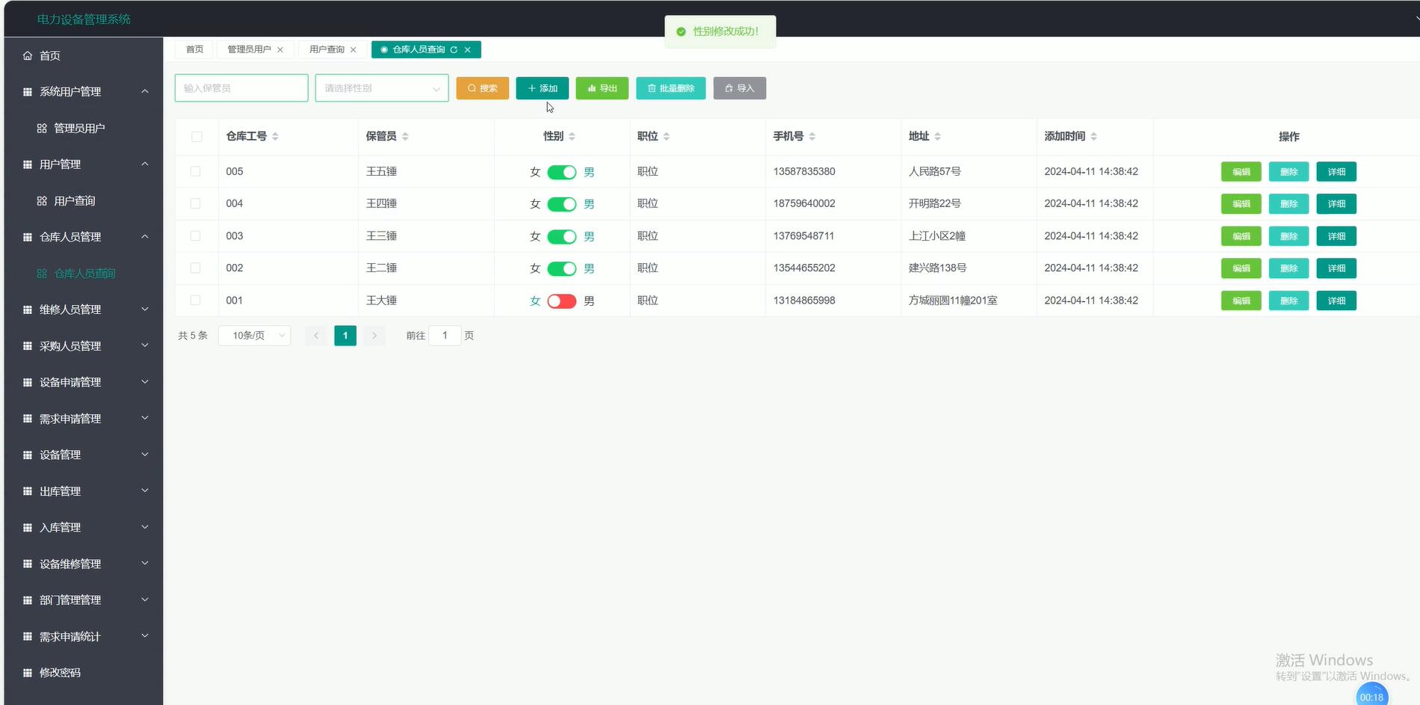
Task: Open the 请选择性别 dropdown
Action: (381, 87)
